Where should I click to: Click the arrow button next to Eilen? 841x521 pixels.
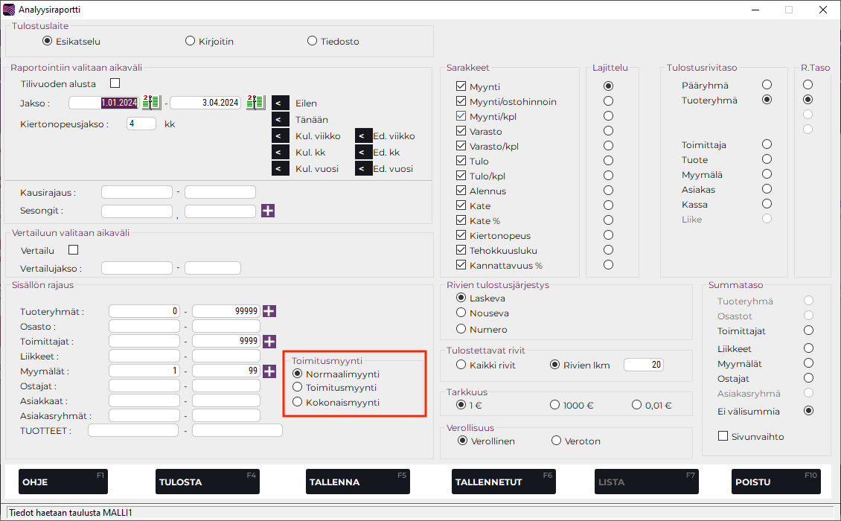[281, 103]
